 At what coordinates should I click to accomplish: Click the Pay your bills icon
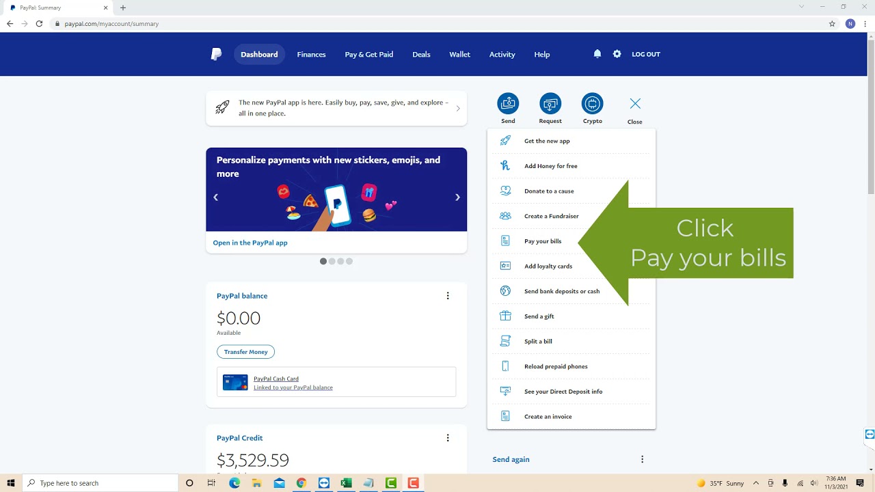505,241
